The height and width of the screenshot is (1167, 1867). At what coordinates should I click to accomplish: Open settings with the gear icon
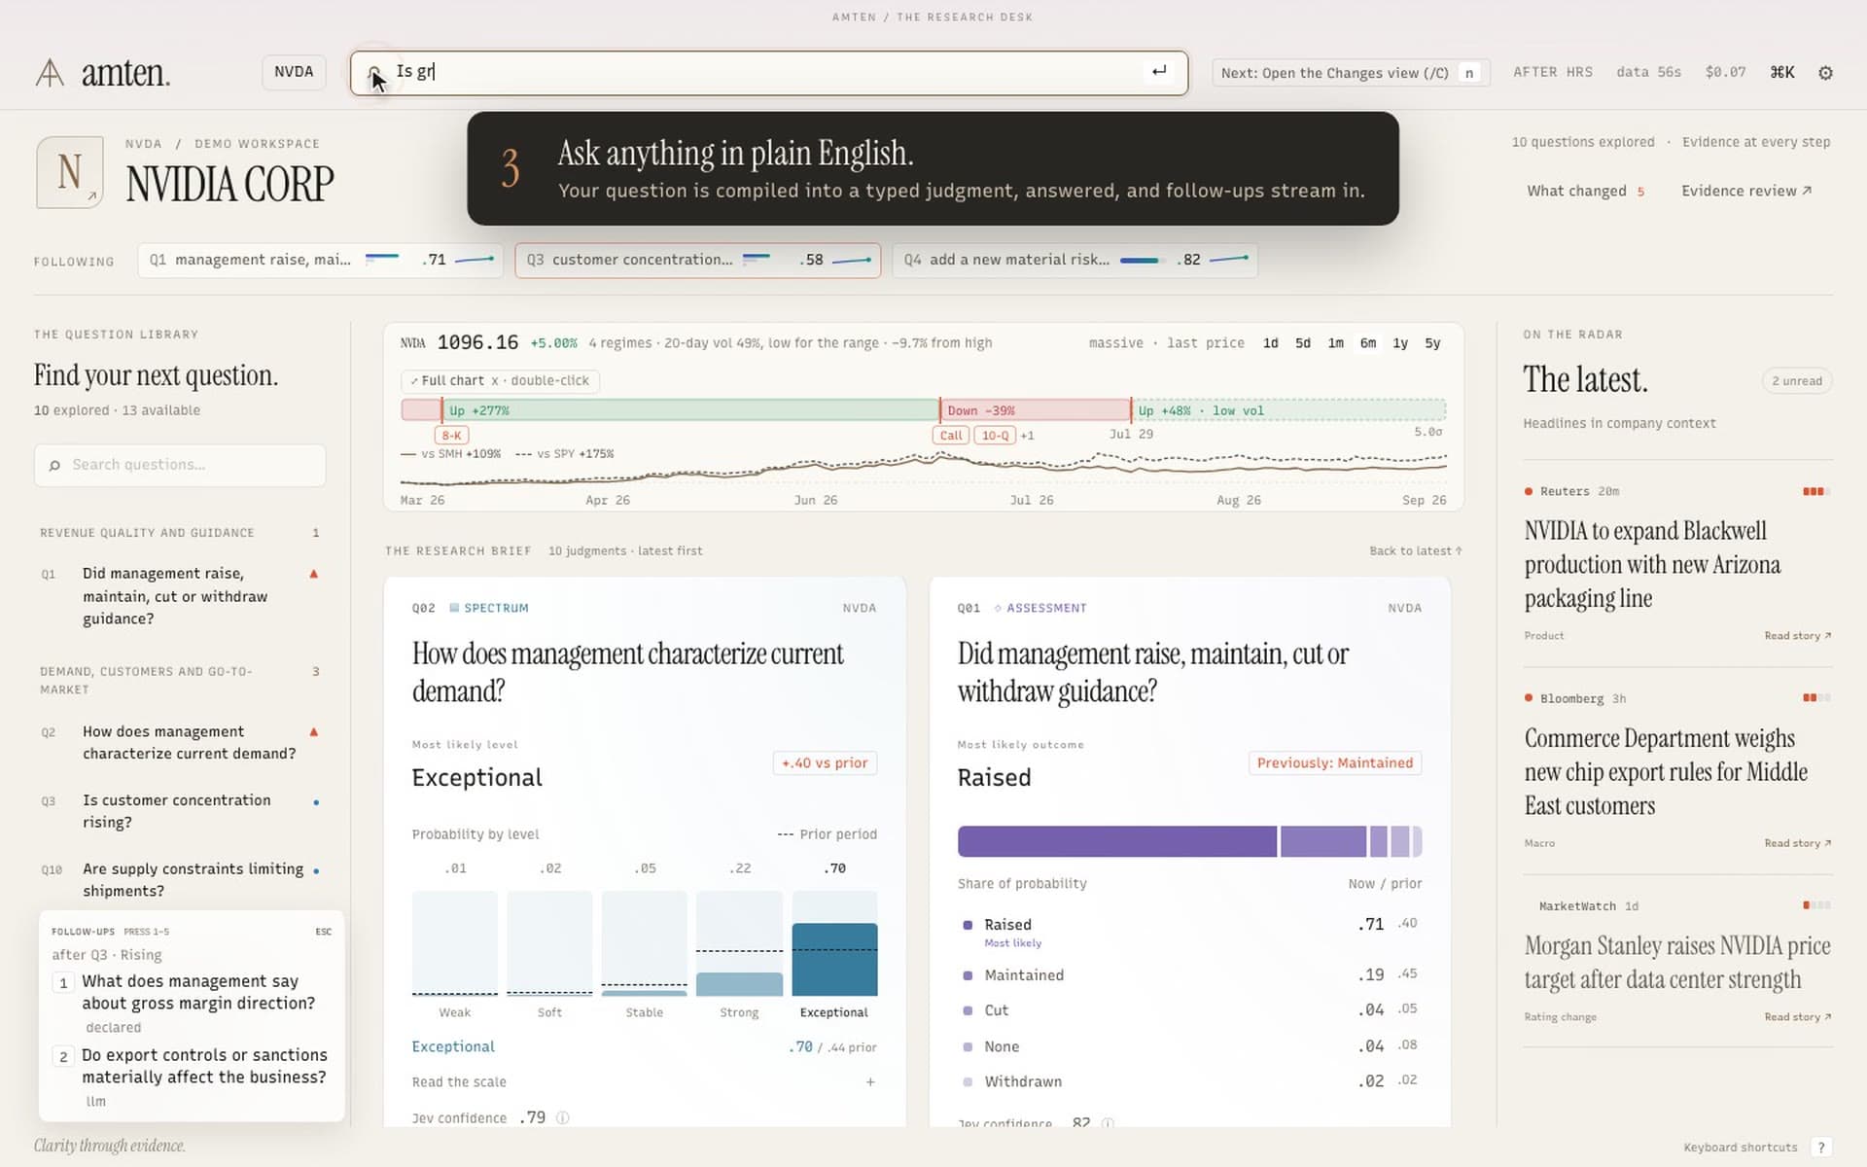[1825, 73]
